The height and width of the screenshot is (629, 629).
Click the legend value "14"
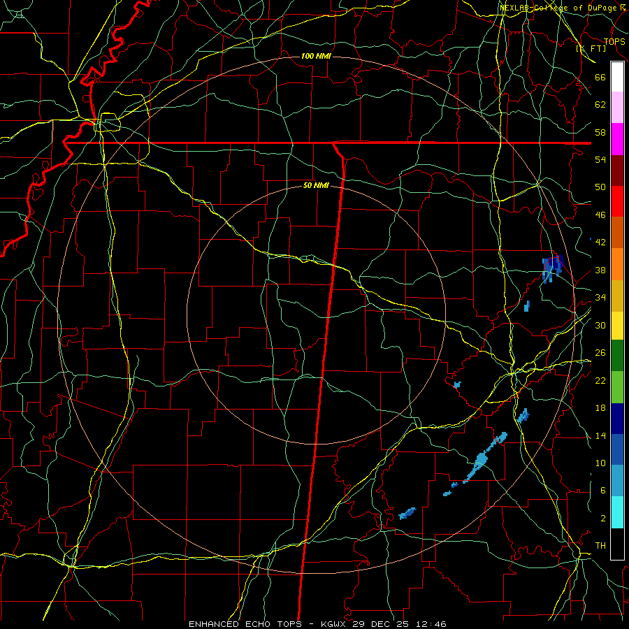coord(600,435)
